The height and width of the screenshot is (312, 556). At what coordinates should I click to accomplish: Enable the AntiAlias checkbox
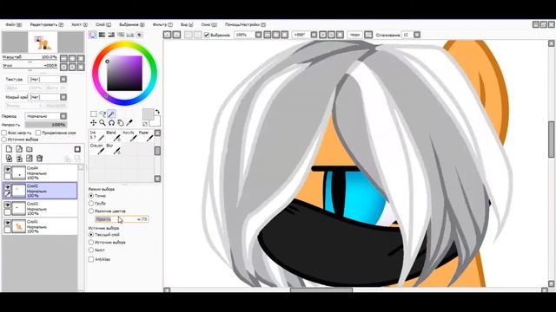point(91,259)
